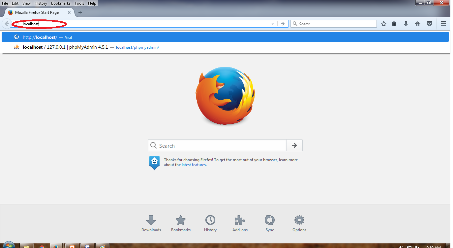Click inside the start page Search box
This screenshot has height=248, width=453.
(x=217, y=145)
